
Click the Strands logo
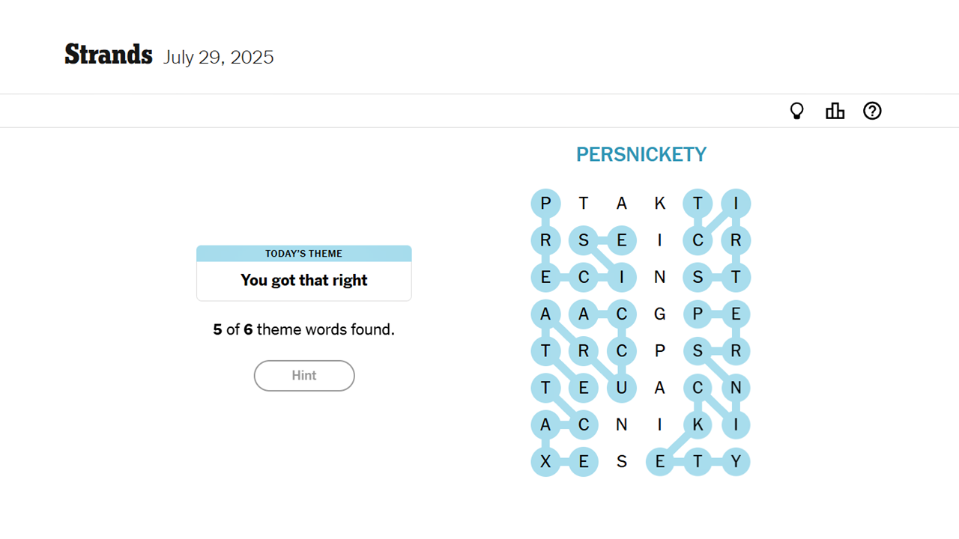109,55
